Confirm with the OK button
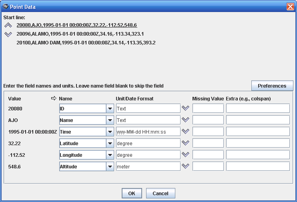Viewport: 297px width, 202px height. 132,193
